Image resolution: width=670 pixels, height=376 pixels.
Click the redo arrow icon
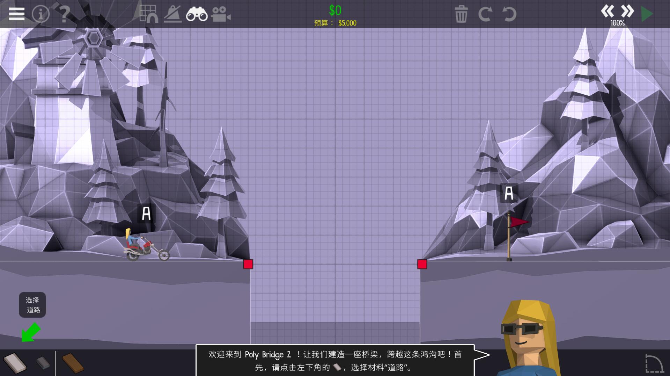[x=485, y=14]
